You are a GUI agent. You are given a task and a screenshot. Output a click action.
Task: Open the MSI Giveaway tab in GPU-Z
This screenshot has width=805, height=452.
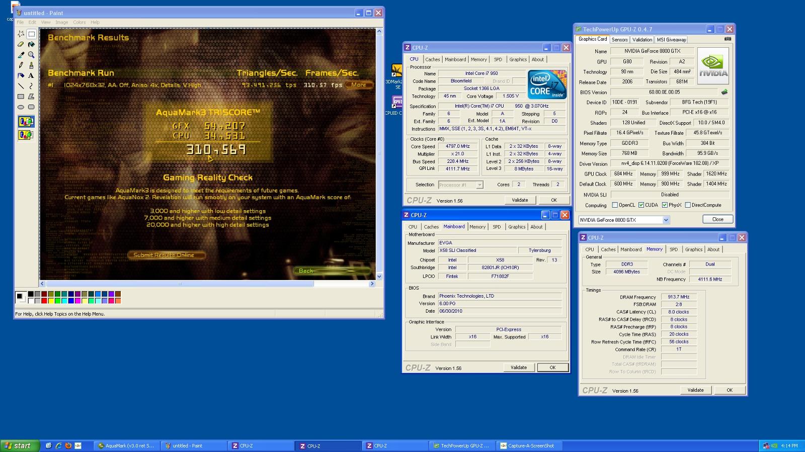[x=671, y=40]
